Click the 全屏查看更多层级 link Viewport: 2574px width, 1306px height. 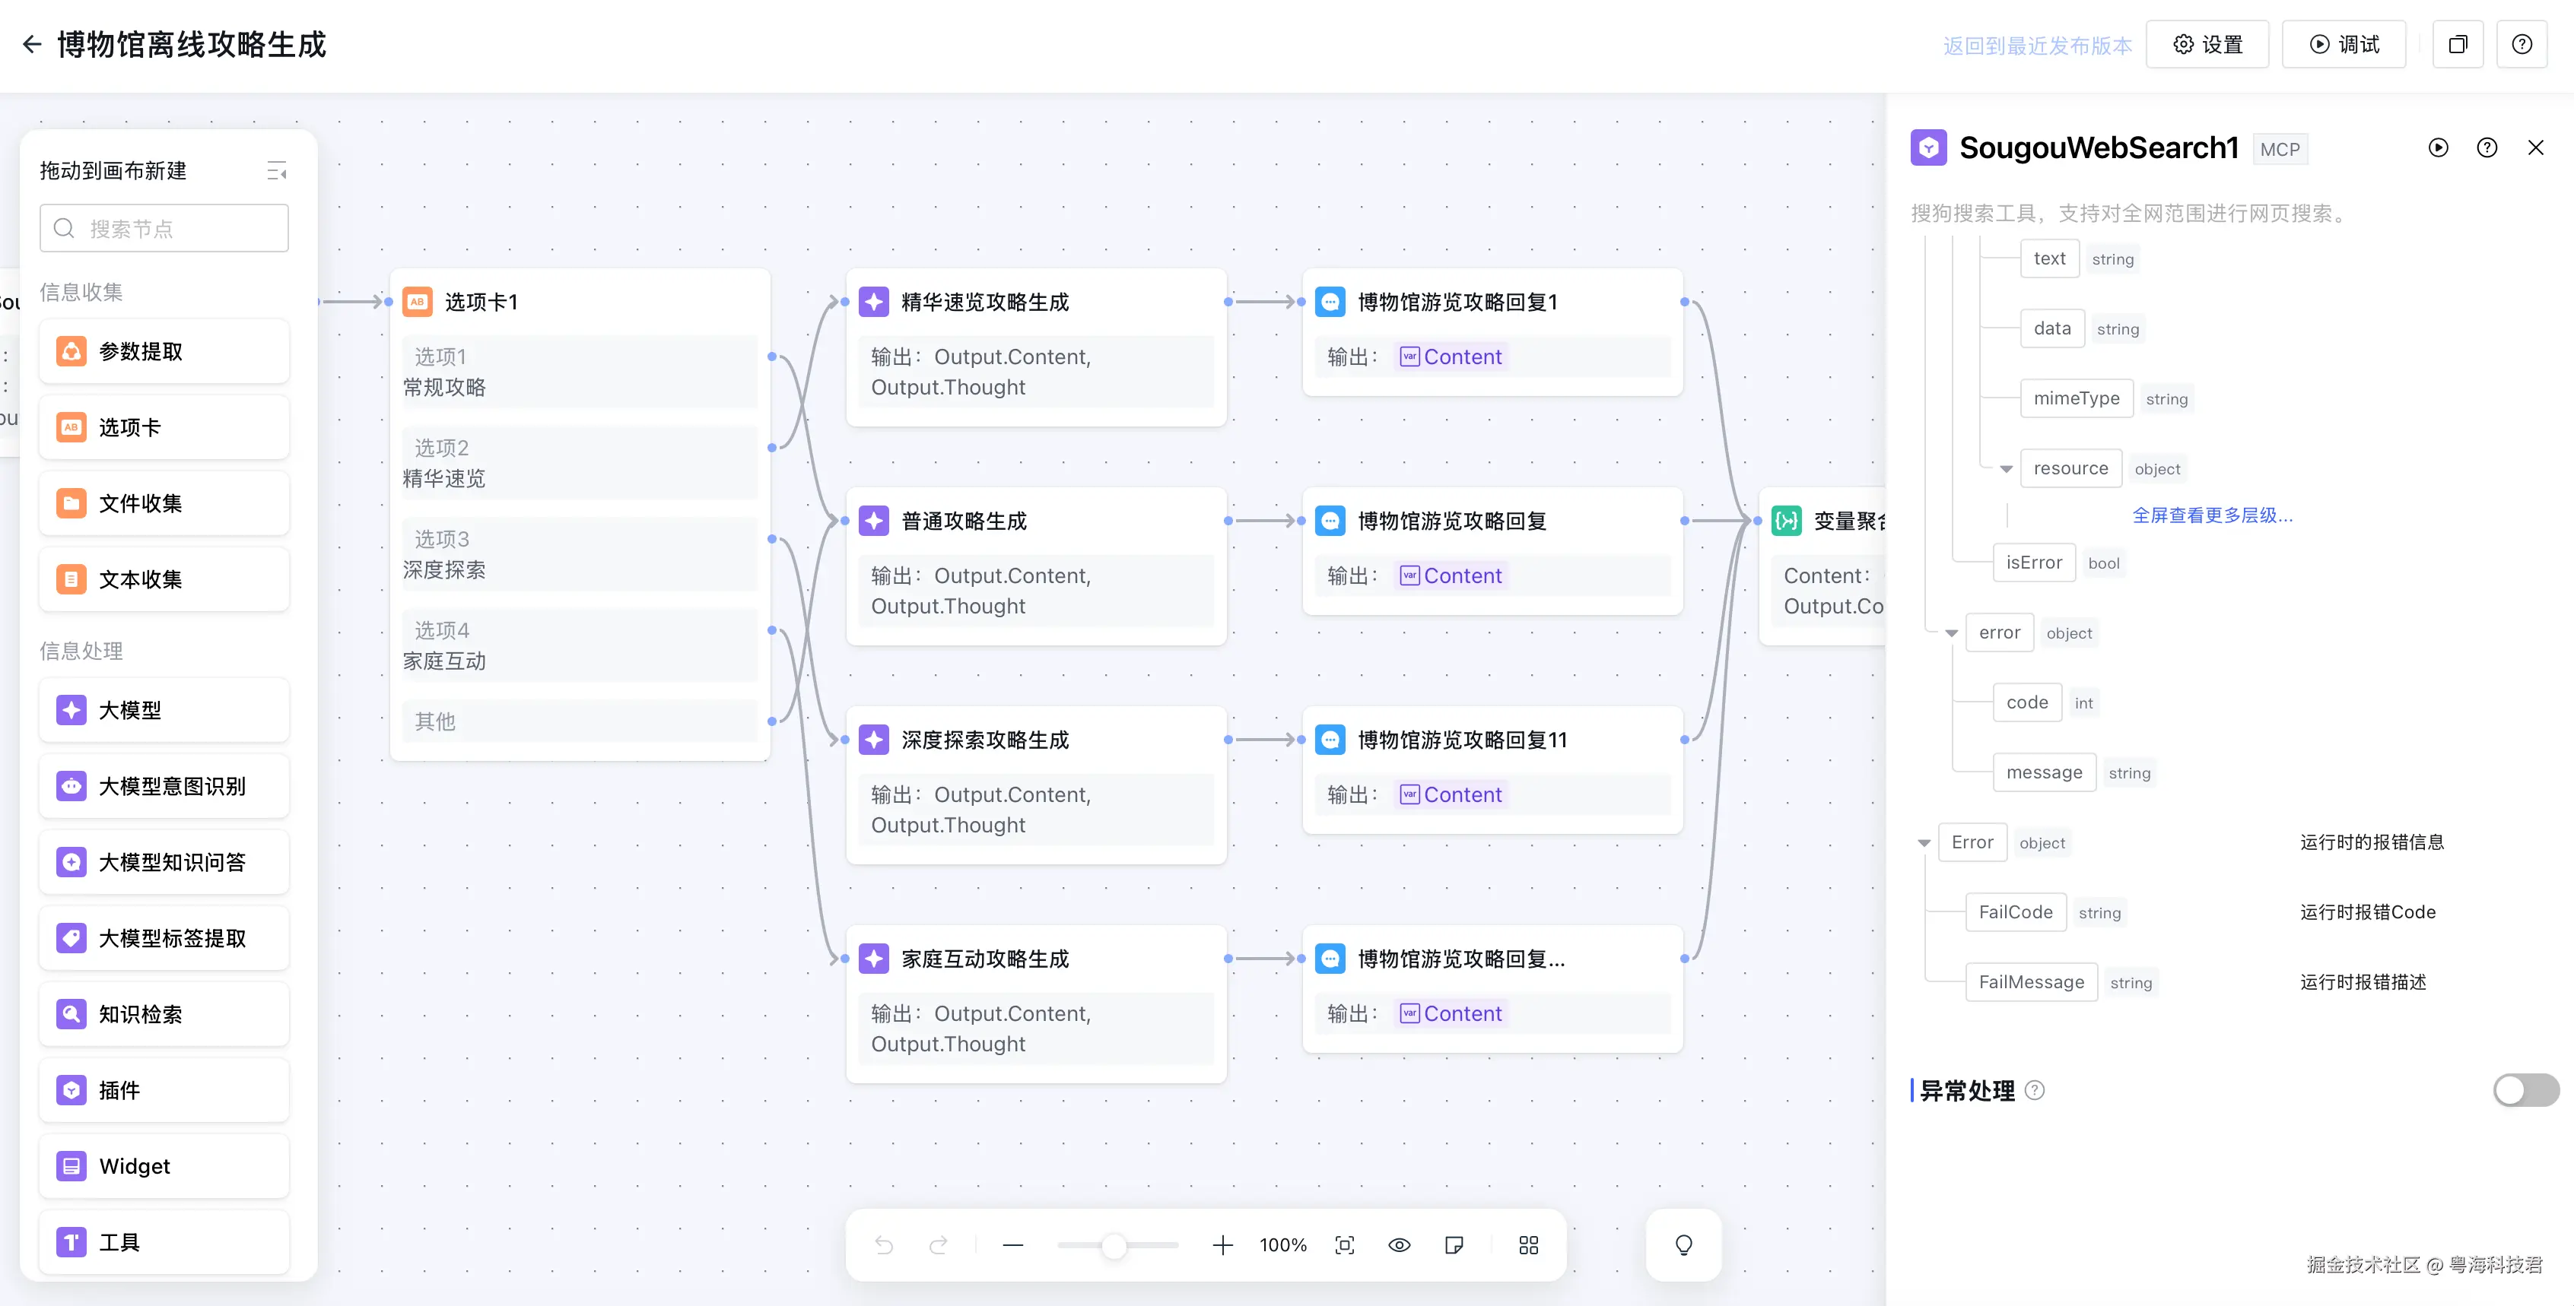tap(2212, 515)
